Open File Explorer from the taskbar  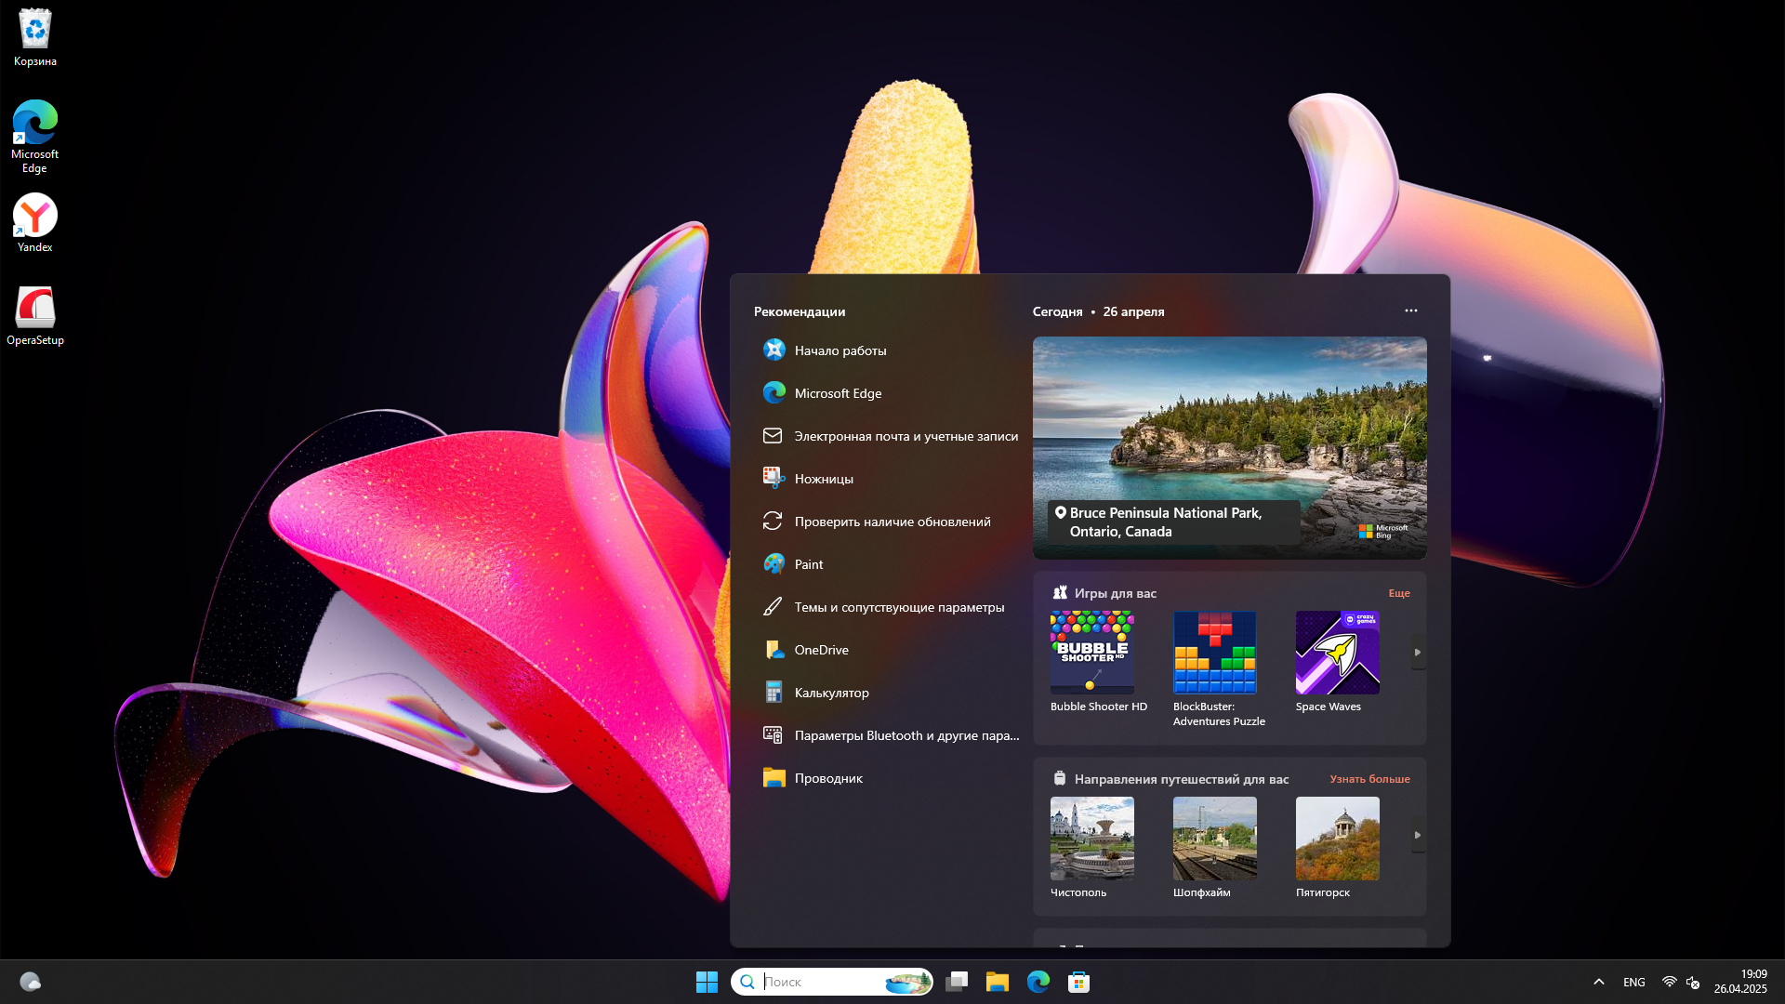[998, 982]
